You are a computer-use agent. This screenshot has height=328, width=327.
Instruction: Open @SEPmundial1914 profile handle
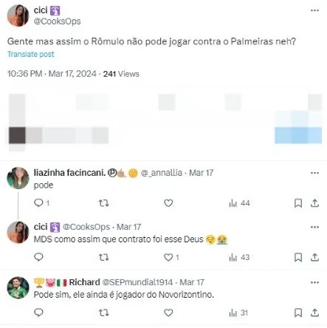point(137,282)
